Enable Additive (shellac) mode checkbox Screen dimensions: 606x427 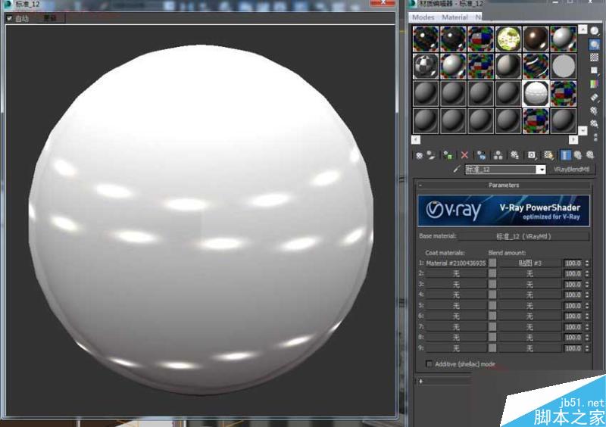click(430, 364)
